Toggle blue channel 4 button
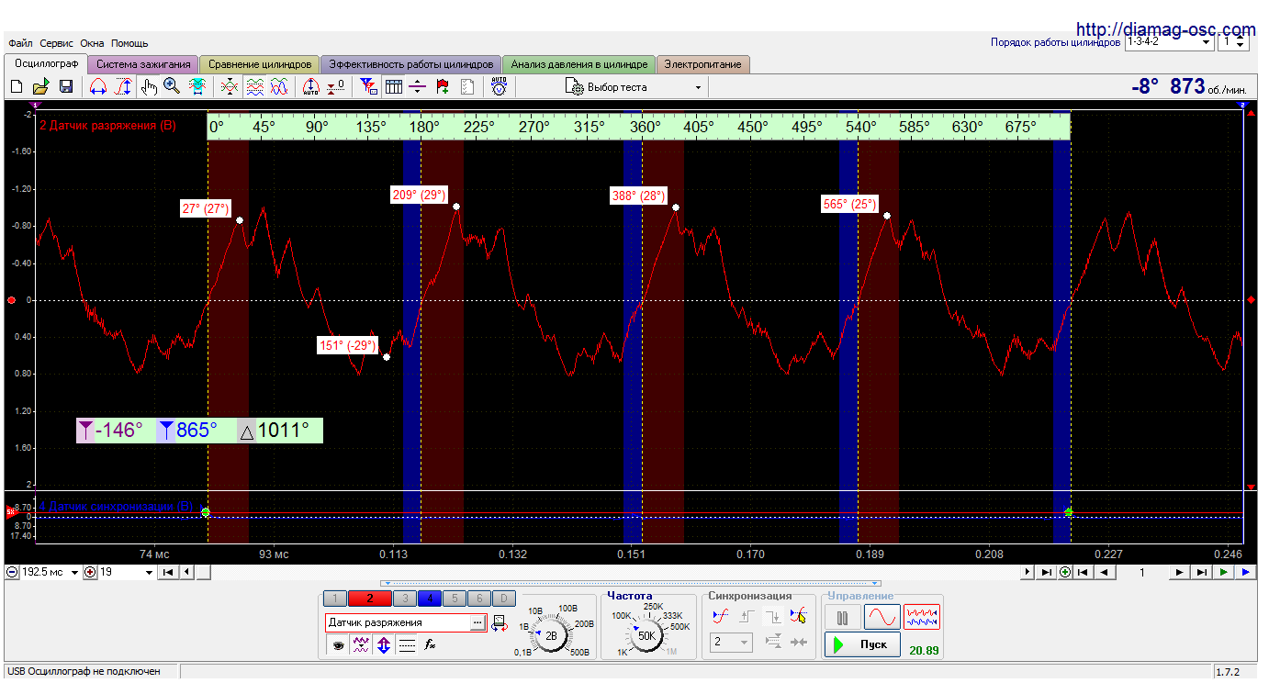 click(430, 599)
